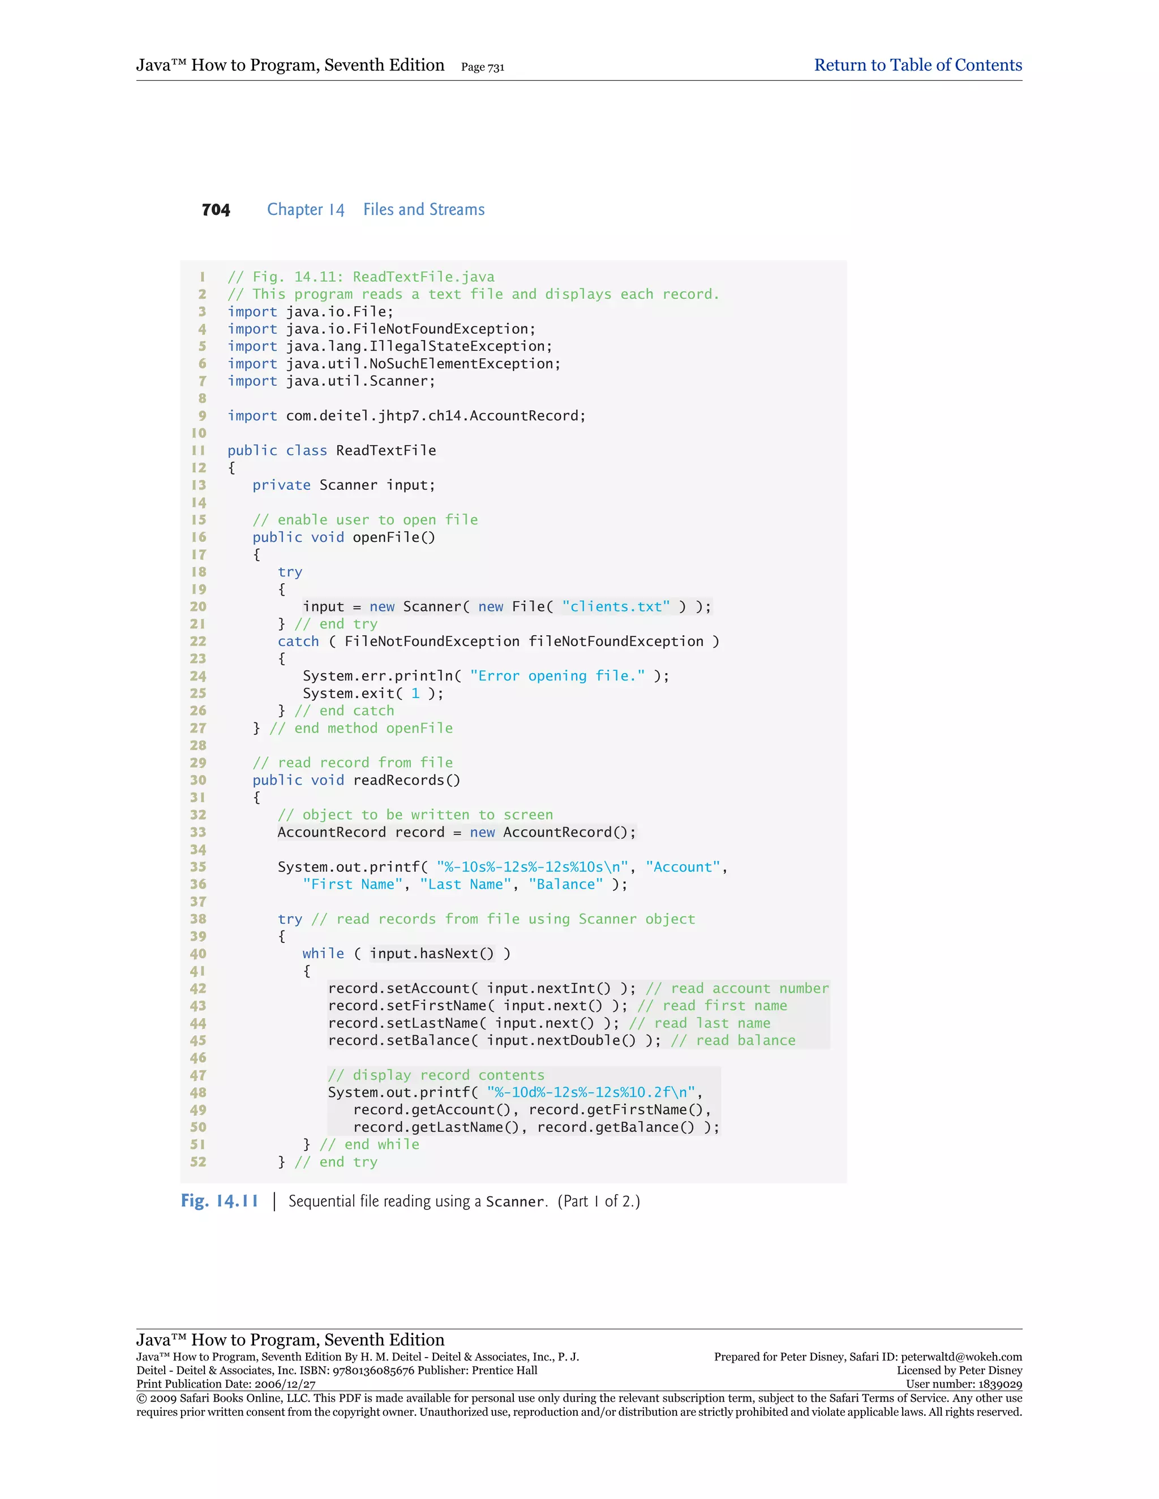Click the Files and Streams heading
Screen dimensions: 1159x1499
tap(424, 209)
